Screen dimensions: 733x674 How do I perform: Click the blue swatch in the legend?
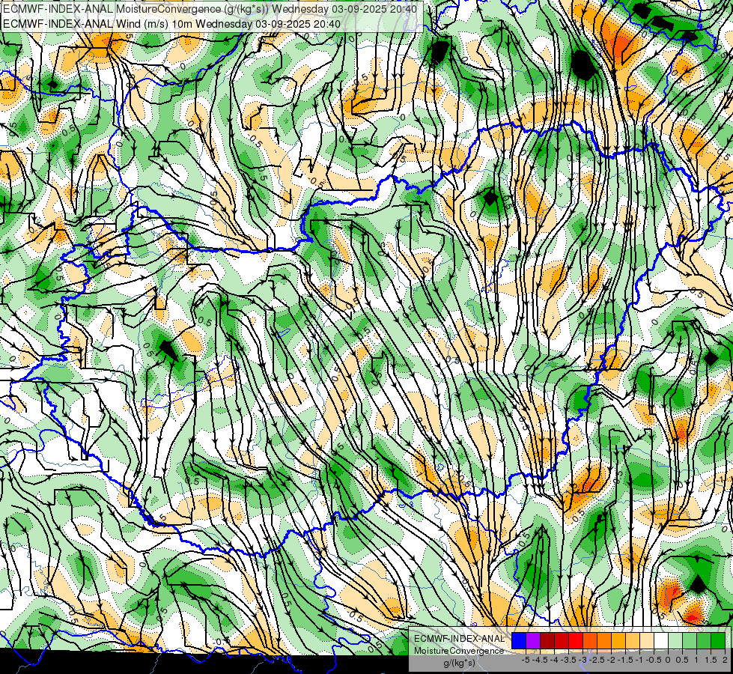tap(519, 641)
